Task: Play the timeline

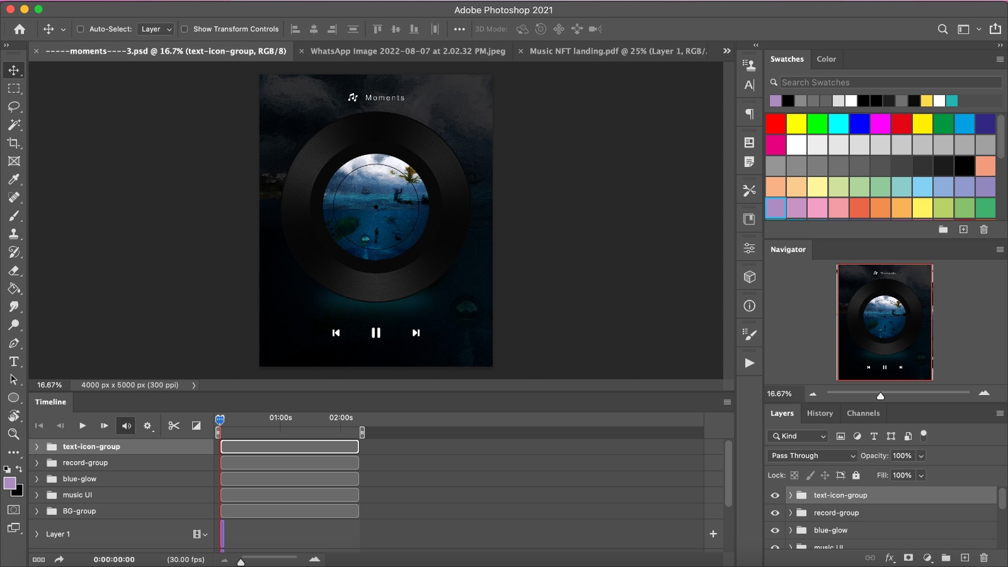Action: [x=83, y=426]
